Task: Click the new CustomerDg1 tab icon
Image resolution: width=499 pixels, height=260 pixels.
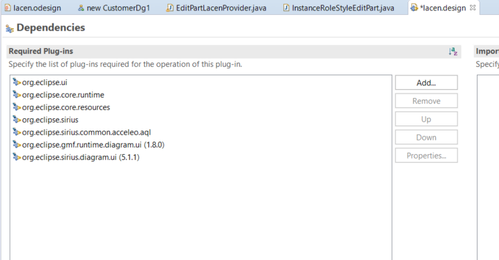Action: pos(81,8)
